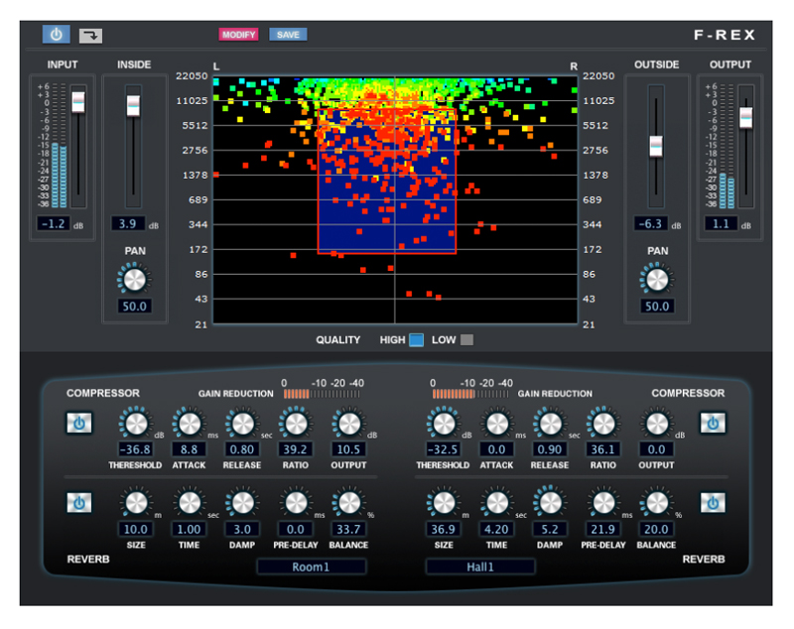The image size is (794, 629).
Task: Toggle the right reverb power switch
Action: point(712,503)
